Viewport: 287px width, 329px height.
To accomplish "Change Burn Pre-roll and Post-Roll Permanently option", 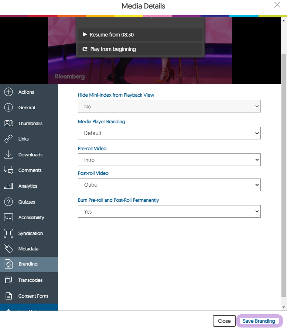I will click(x=169, y=212).
